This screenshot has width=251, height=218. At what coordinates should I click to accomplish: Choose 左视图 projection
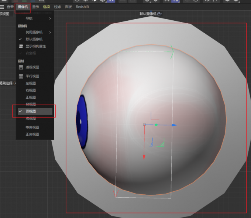point(35,83)
